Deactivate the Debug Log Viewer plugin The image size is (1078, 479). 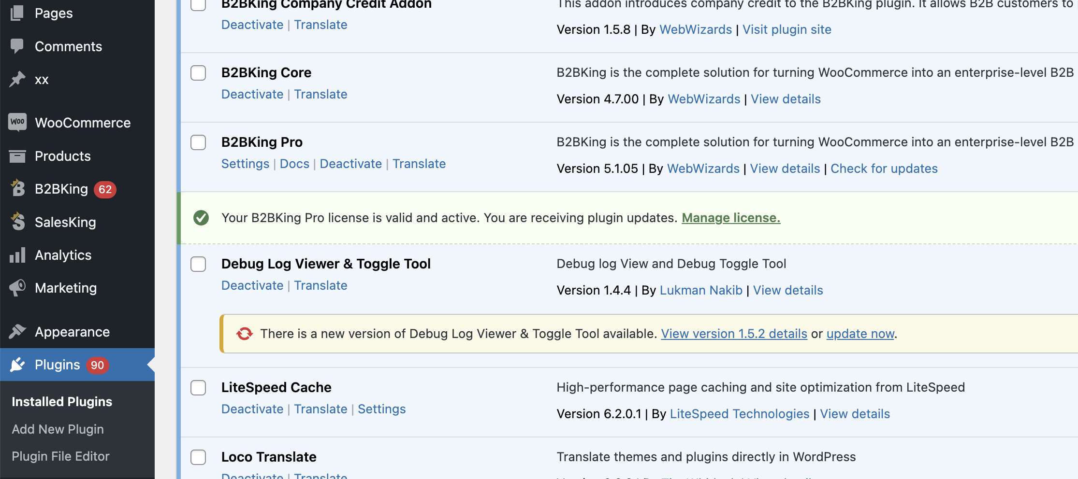[x=252, y=285]
